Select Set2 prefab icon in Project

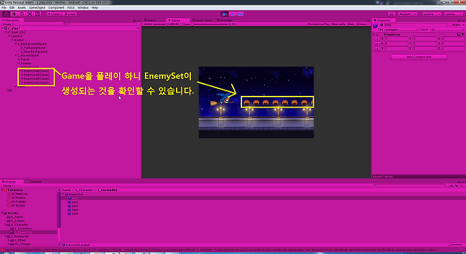coord(69,202)
